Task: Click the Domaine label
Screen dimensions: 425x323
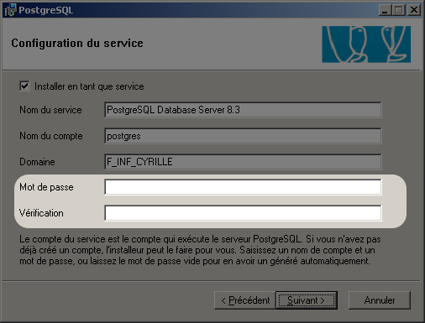Action: [x=37, y=162]
